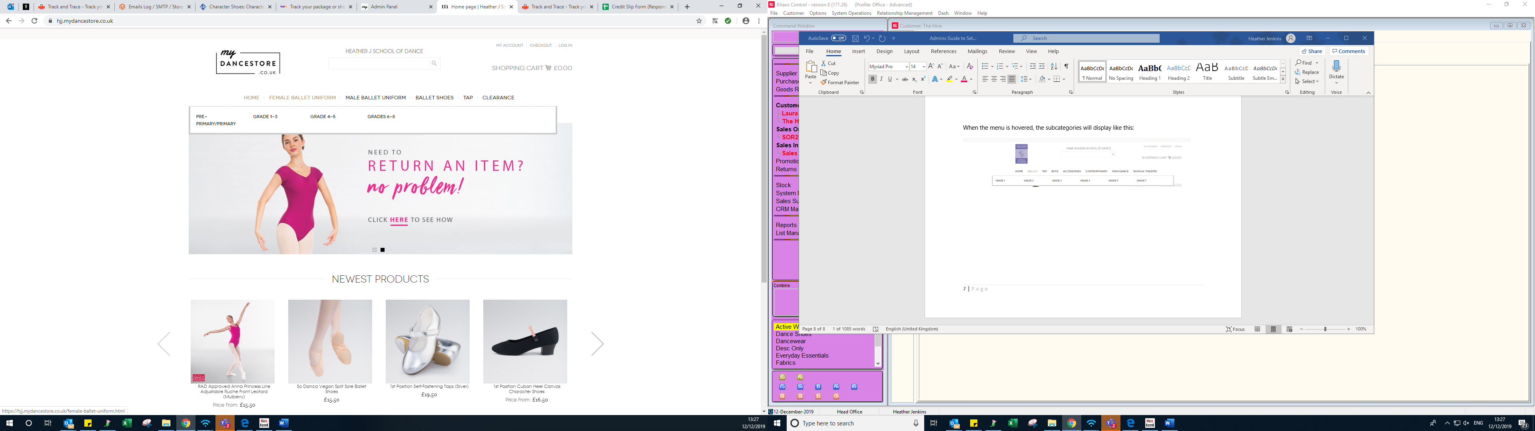Open the font name dropdown
This screenshot has height=431, width=1535.
[x=906, y=67]
